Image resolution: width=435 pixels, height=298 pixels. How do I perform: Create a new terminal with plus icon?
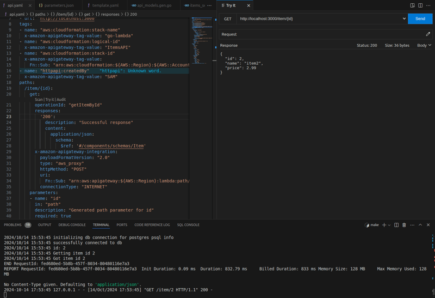(x=384, y=225)
